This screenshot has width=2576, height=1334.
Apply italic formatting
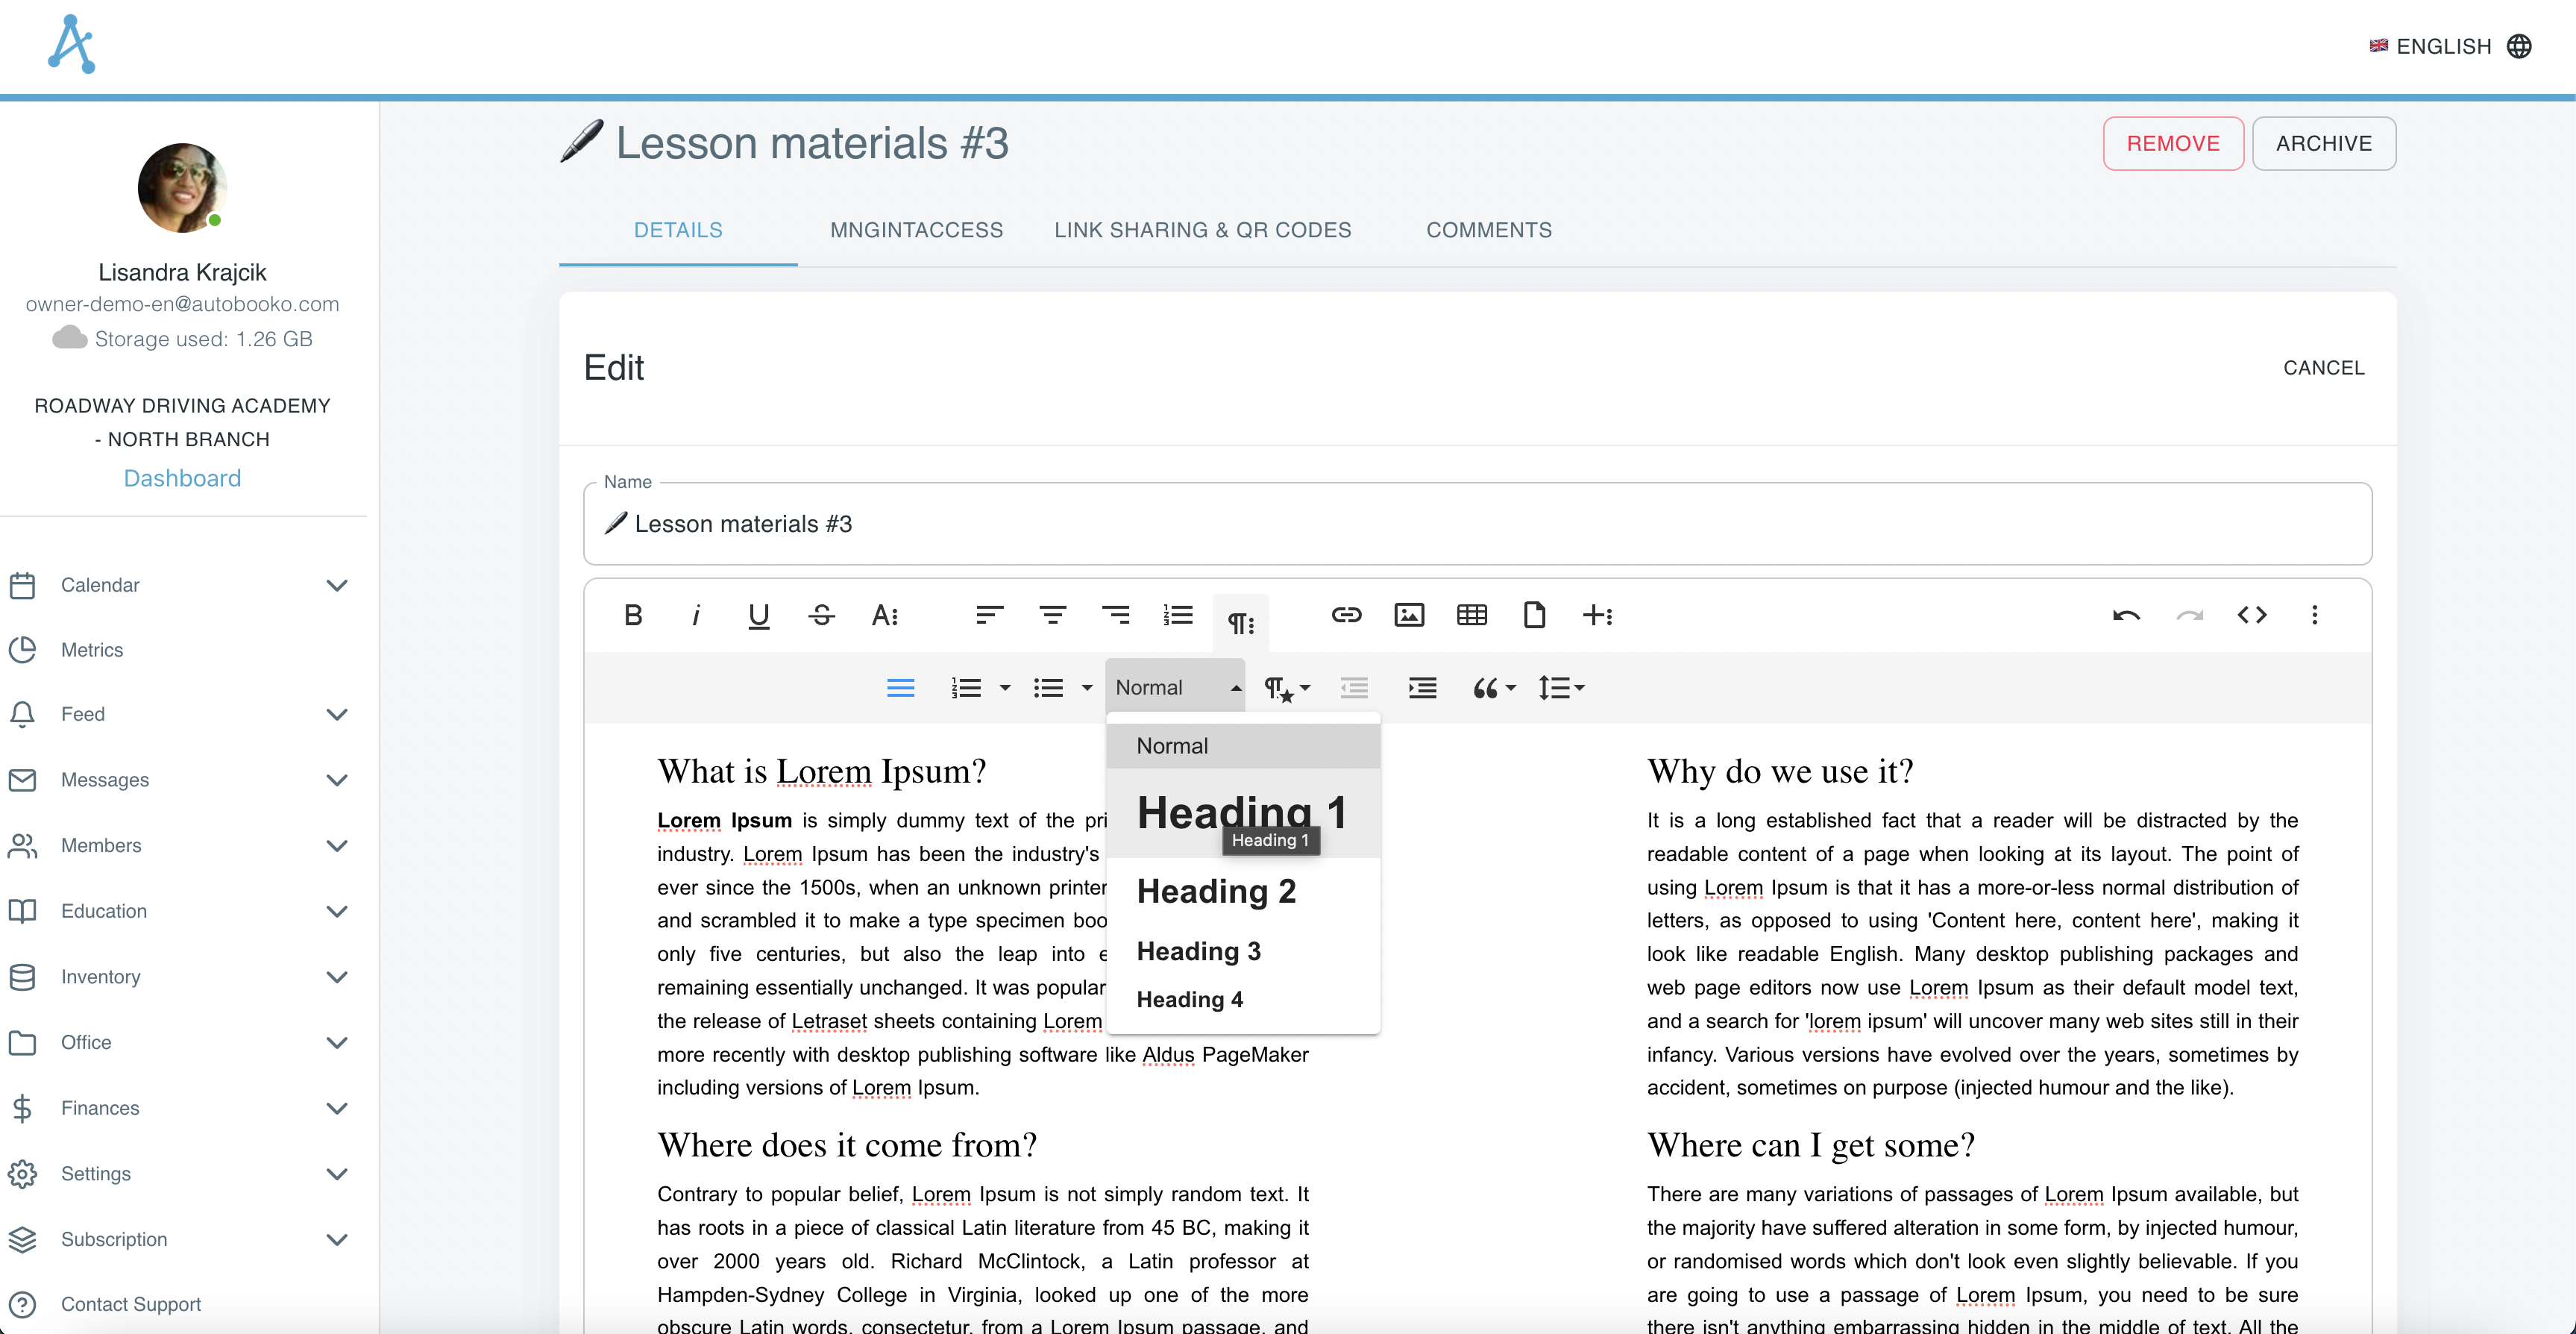696,615
